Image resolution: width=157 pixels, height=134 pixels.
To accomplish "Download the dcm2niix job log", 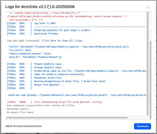I will [x=143, y=126].
